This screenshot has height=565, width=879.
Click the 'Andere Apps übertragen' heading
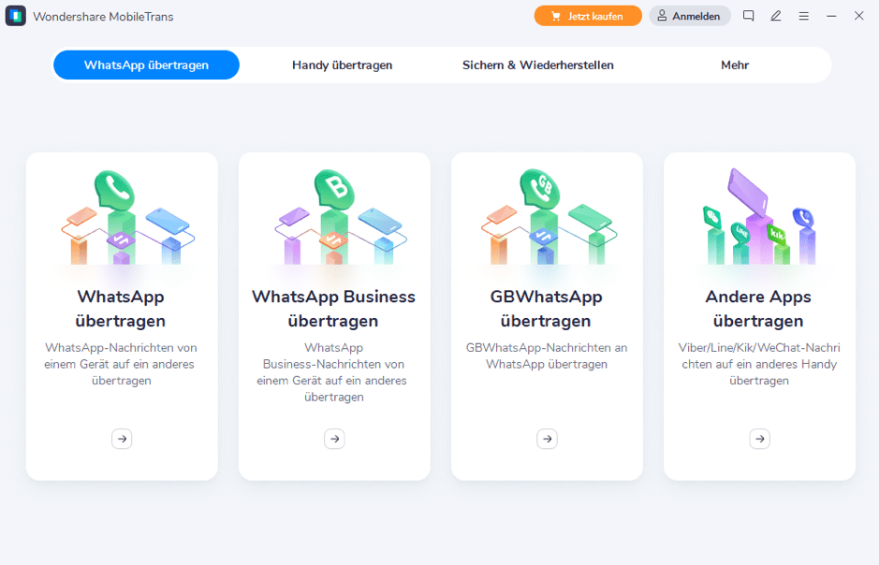point(758,309)
